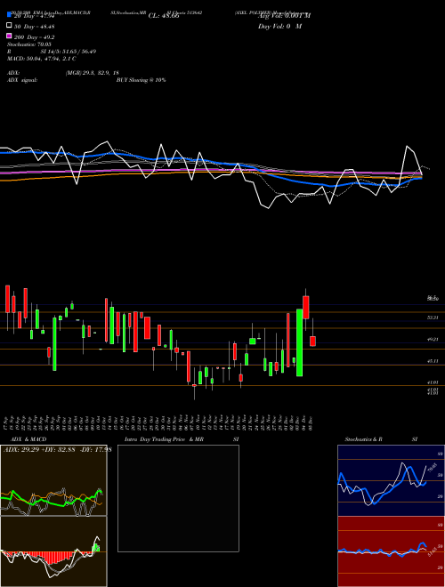This screenshot has width=445, height=587.
Task: Click the 'BUY Slowing @ 10%' signal text
Action: pyautogui.click(x=142, y=80)
